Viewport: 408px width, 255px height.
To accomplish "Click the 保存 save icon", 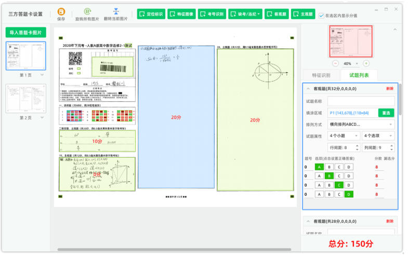I will (61, 11).
